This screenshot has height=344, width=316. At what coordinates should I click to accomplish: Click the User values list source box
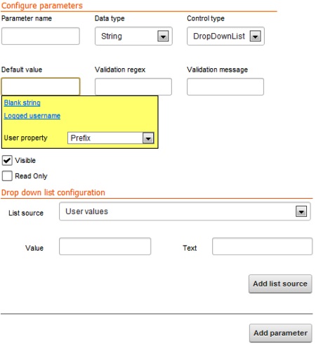tap(185, 211)
